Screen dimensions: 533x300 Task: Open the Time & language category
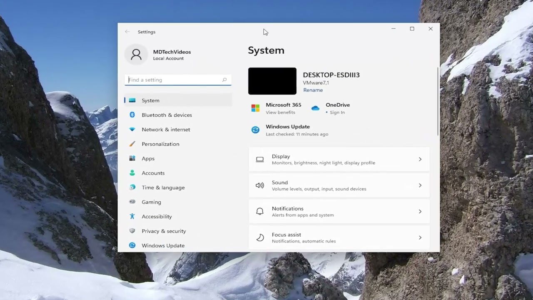(178, 187)
